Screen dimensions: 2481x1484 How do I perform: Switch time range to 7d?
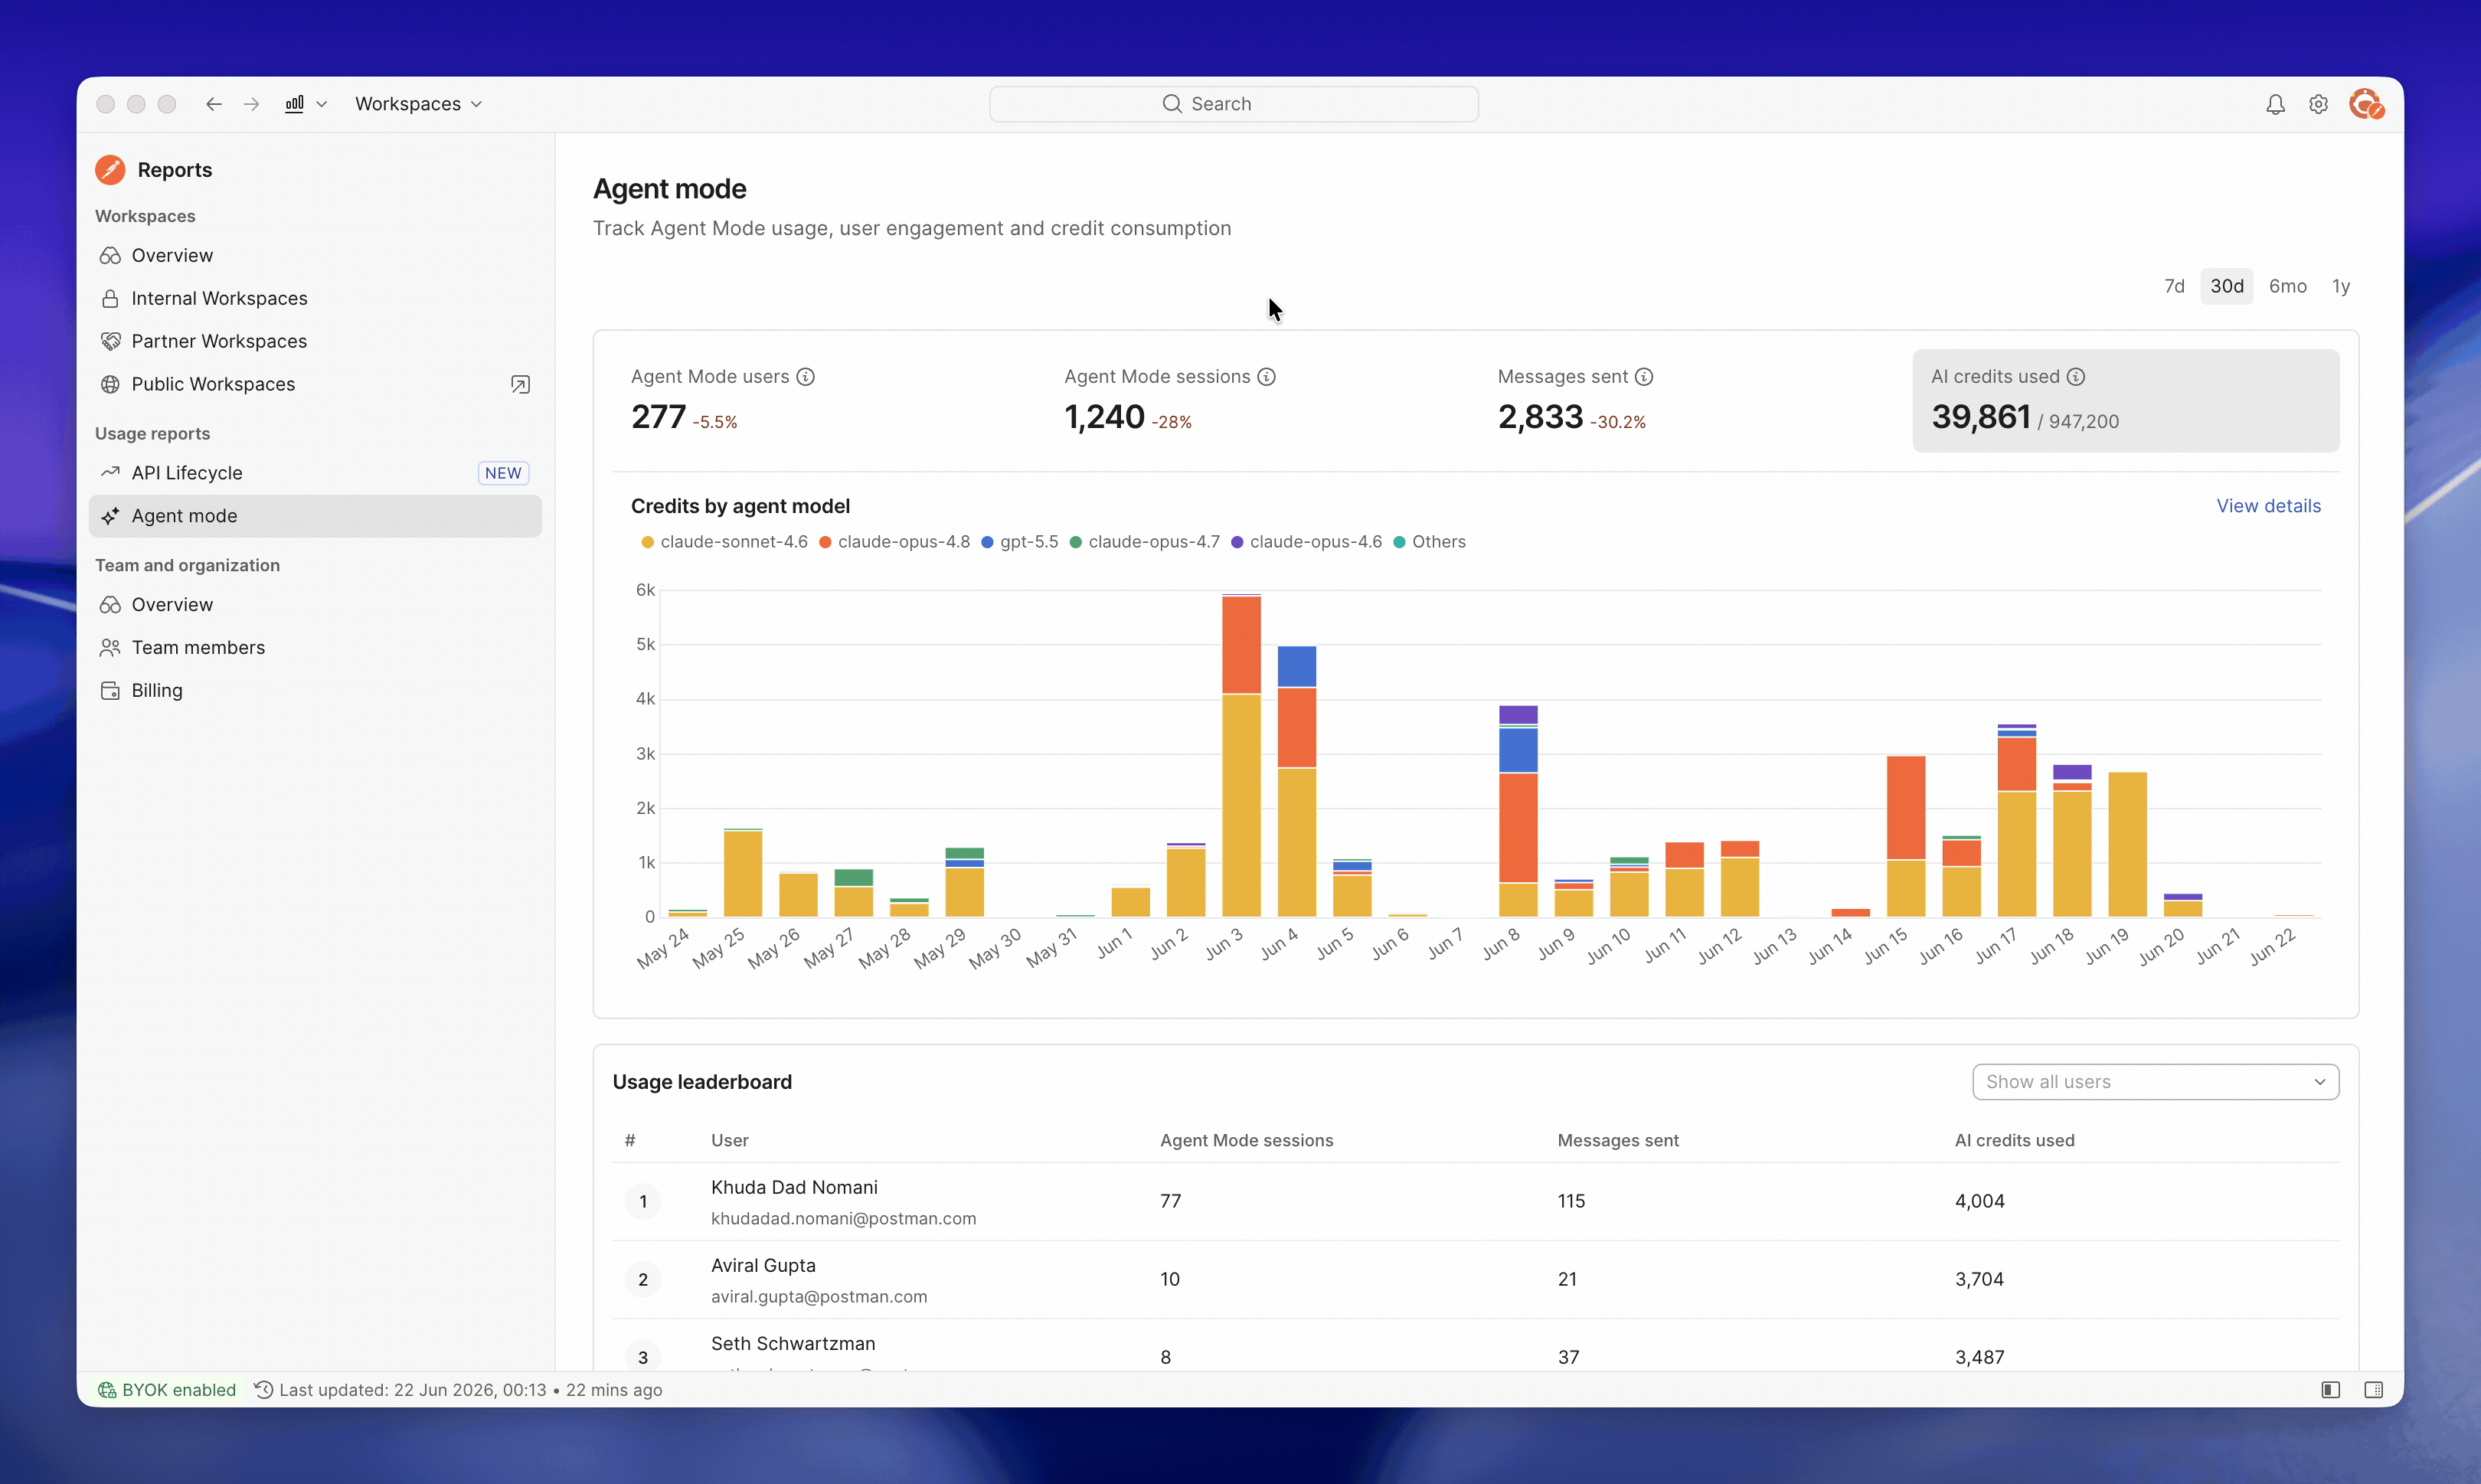pyautogui.click(x=2174, y=286)
